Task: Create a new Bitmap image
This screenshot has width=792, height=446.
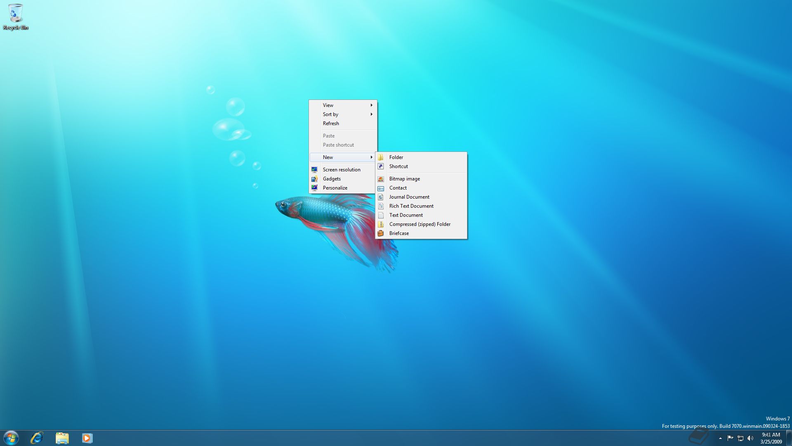Action: coord(421,179)
